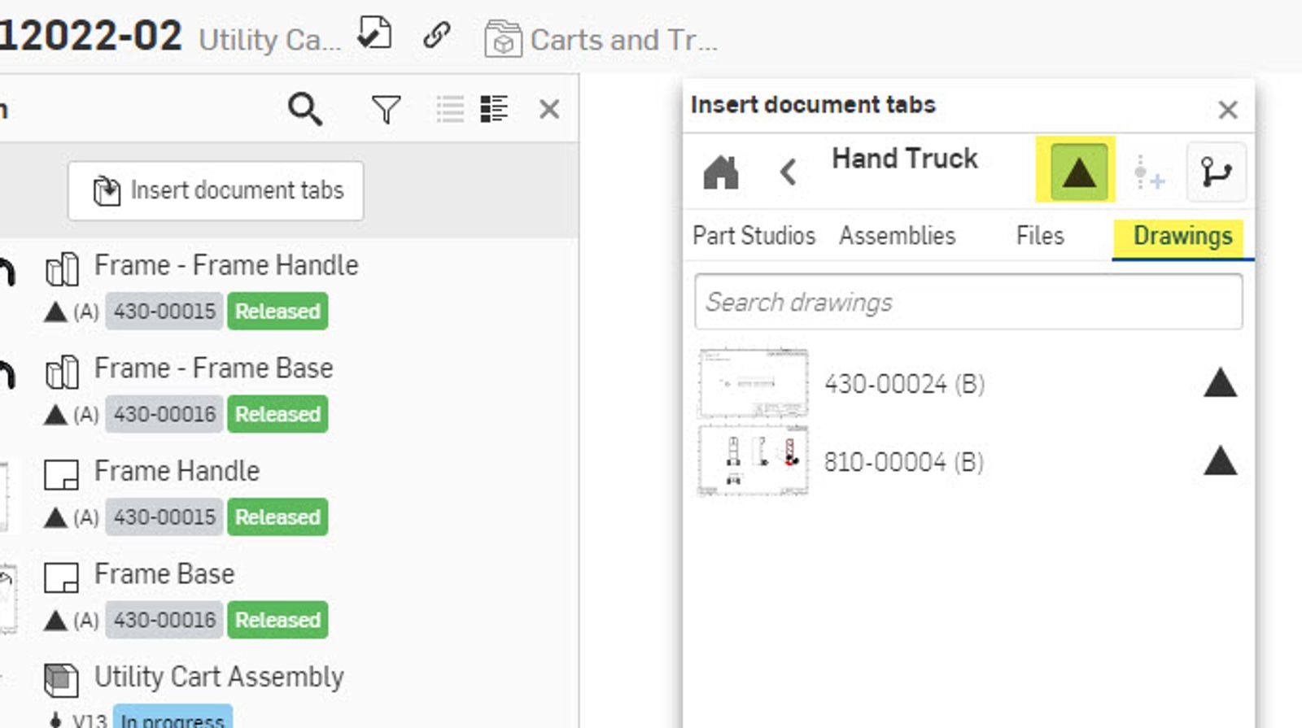Go to home in Insert document tabs
1302x728 pixels.
[721, 172]
